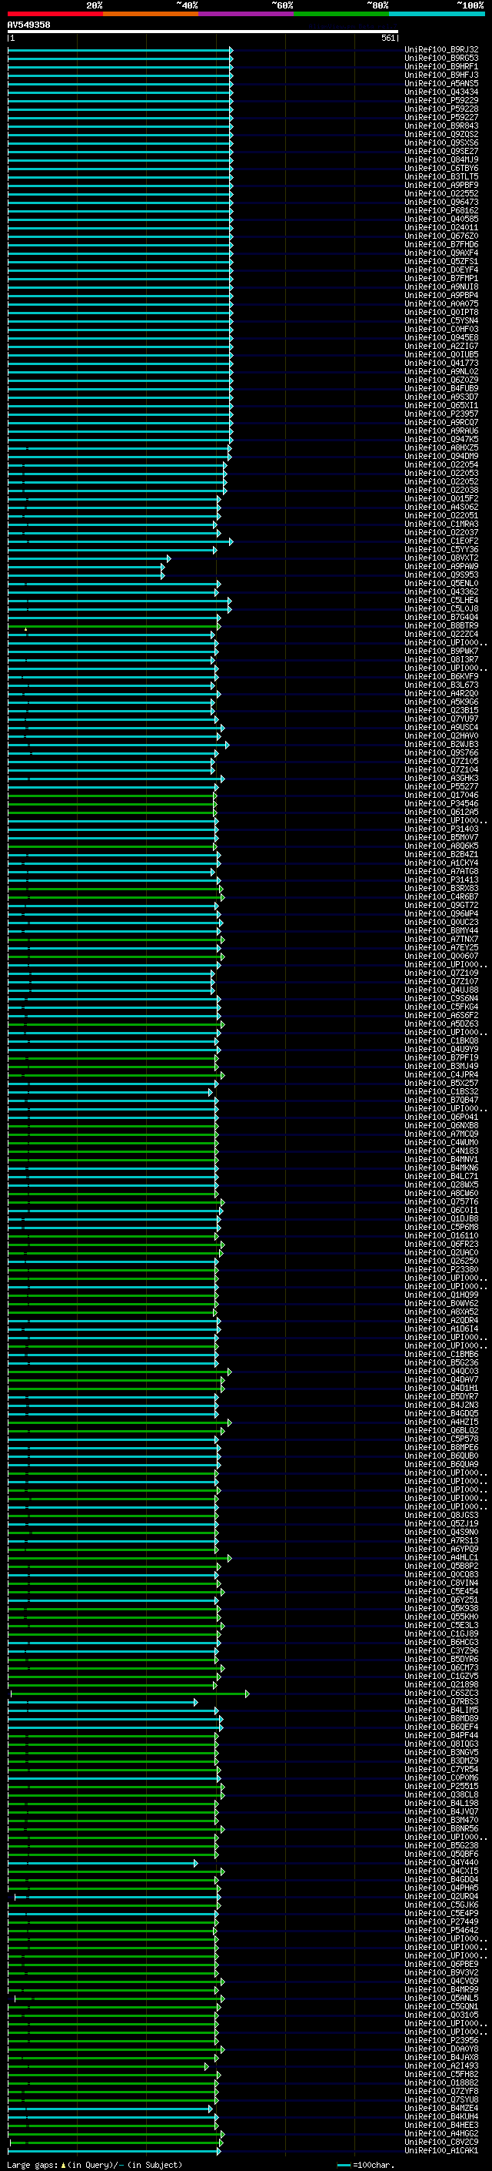The height and width of the screenshot is (2171, 492).
Task: Select hit UniRef100_Q40585
Action: [441, 219]
